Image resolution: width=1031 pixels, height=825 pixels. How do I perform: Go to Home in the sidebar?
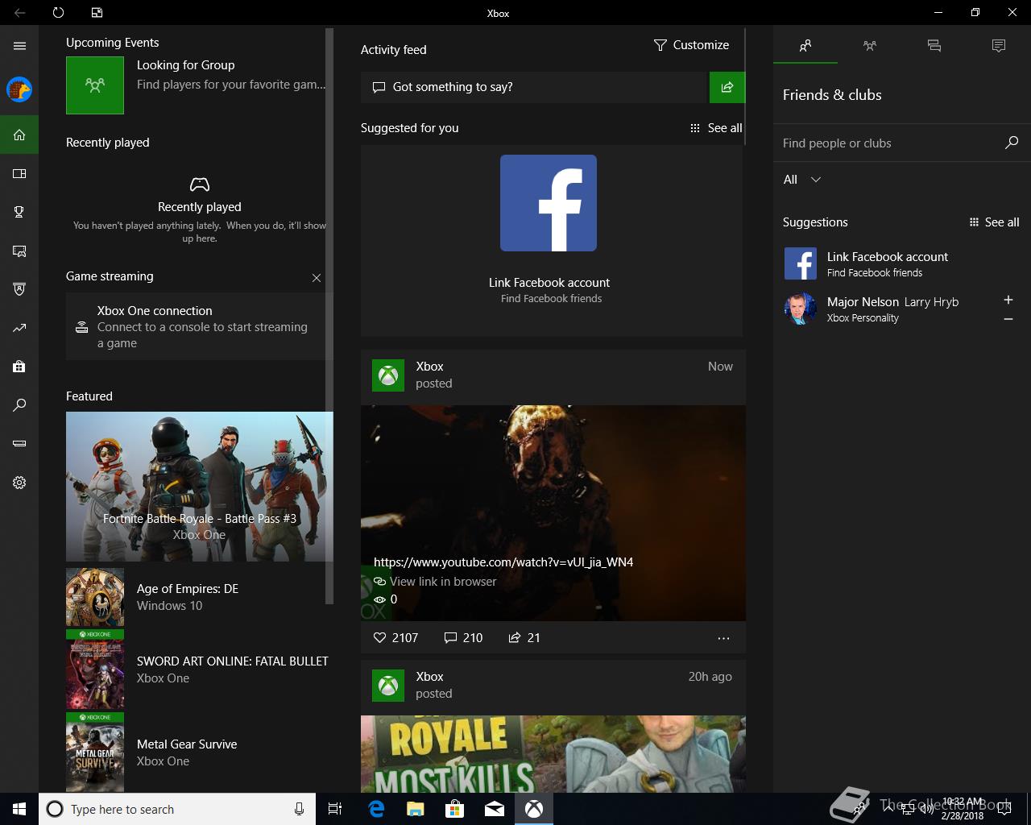[19, 135]
